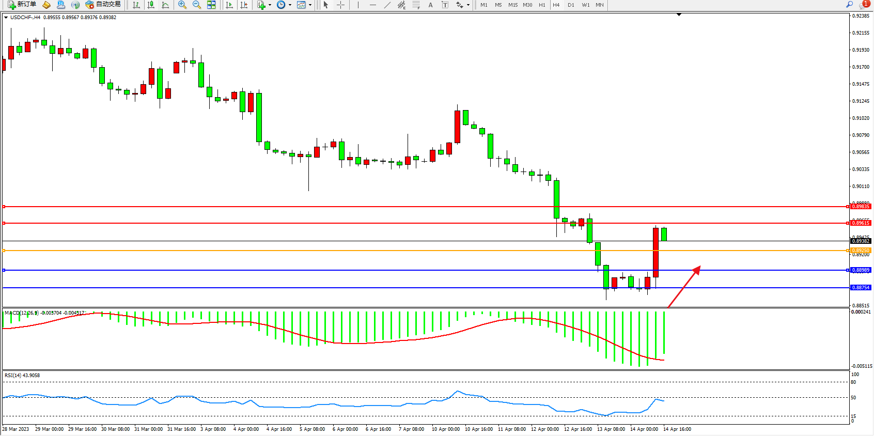874x436 pixels.
Task: Toggle AutoTrading (自动交易) on or off
Action: coord(103,5)
